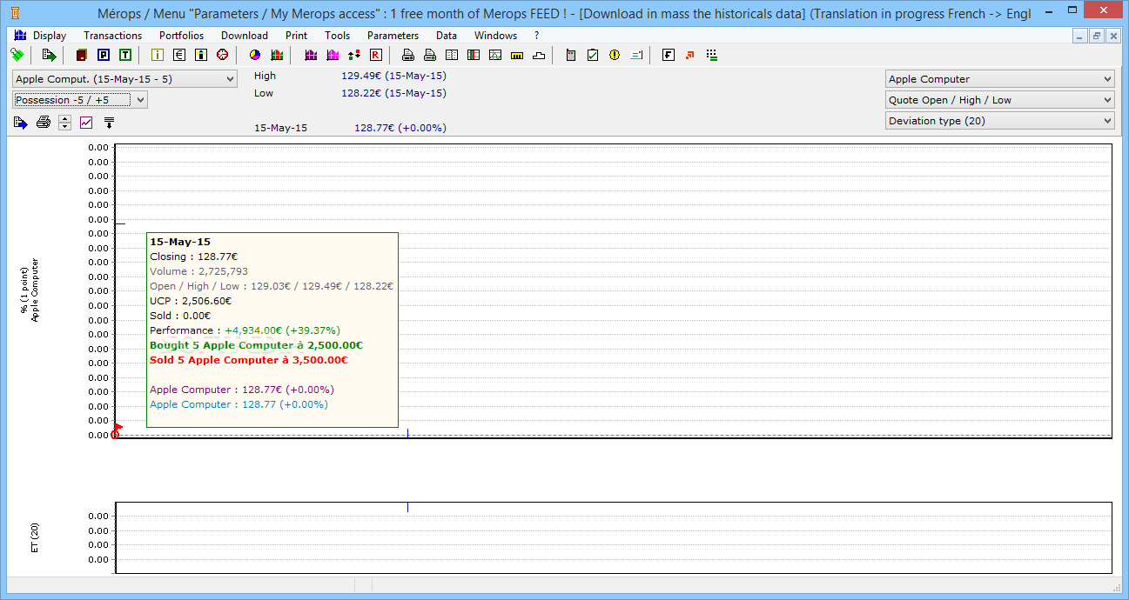Click the High value 129.49€ (15-May-15)

click(x=393, y=76)
